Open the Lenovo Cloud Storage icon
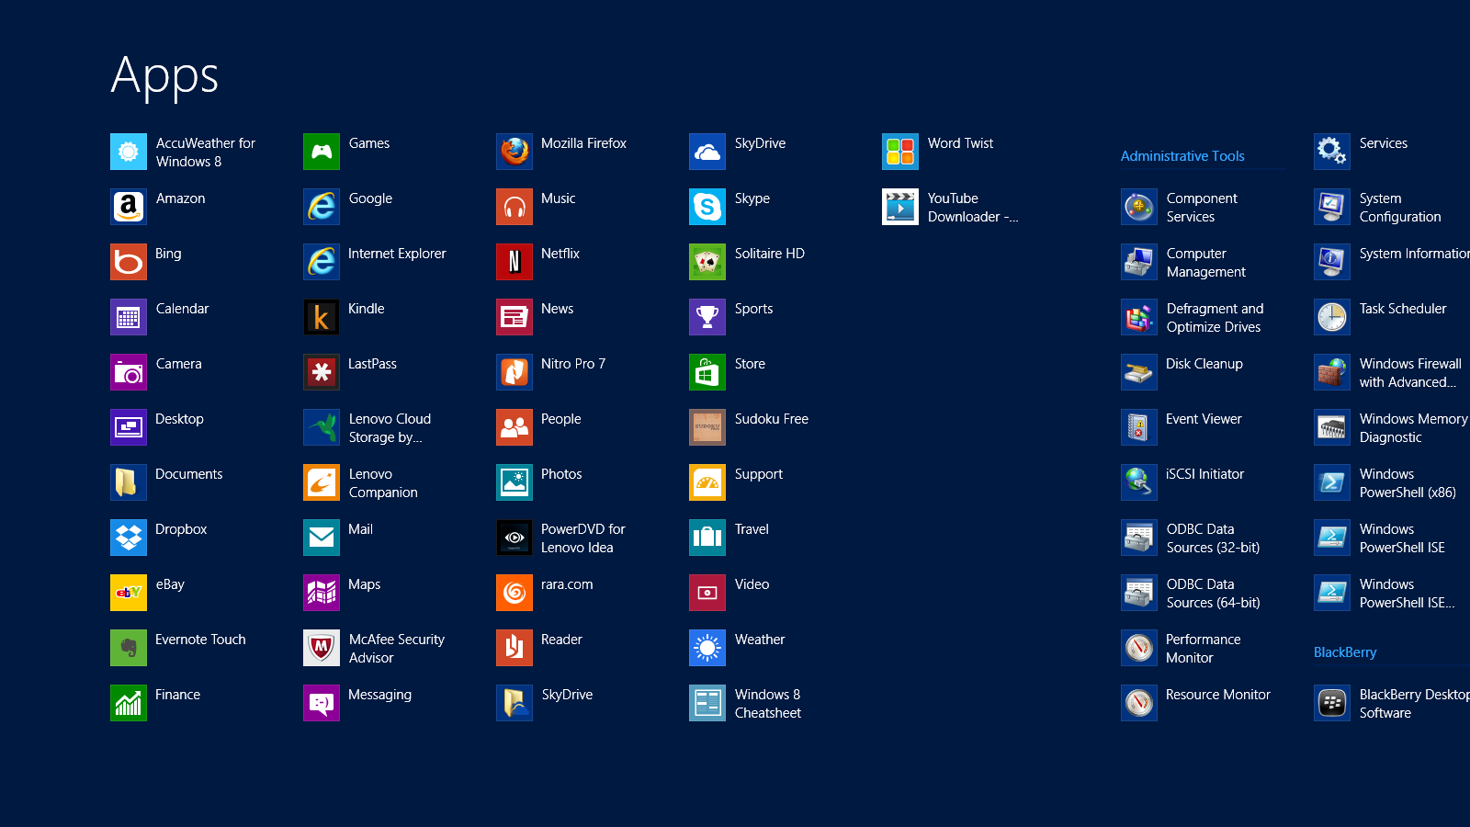The height and width of the screenshot is (827, 1470). click(x=322, y=427)
